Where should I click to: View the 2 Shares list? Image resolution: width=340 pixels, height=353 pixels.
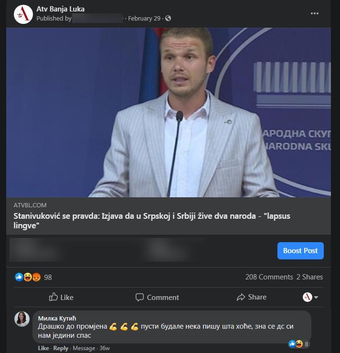(x=309, y=277)
